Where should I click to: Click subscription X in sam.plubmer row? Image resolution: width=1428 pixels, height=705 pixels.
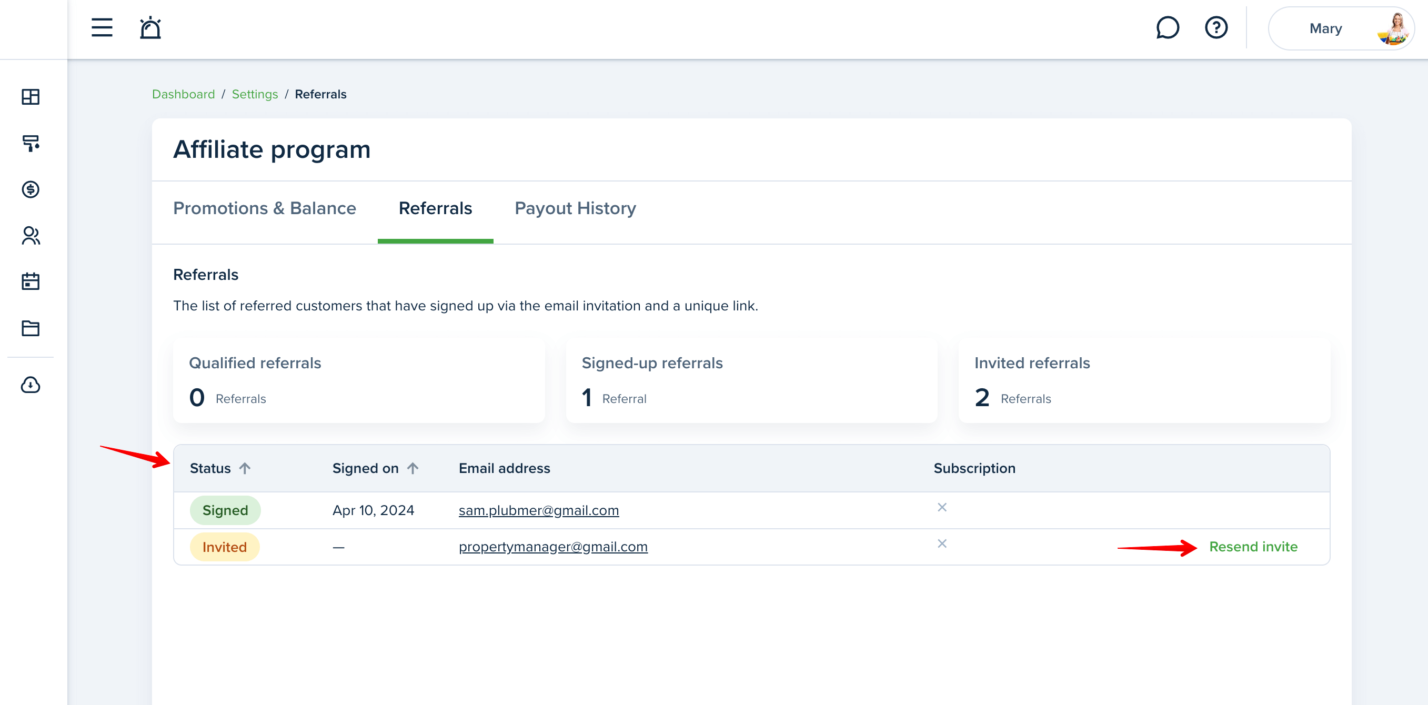click(x=941, y=507)
